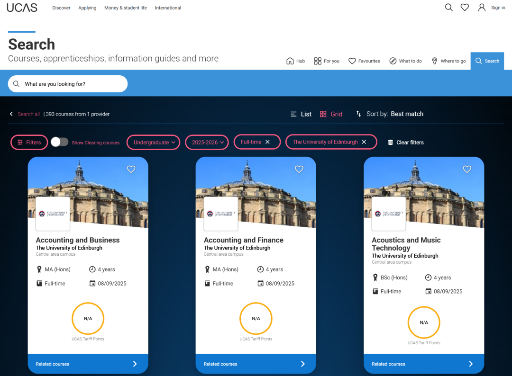Screen dimensions: 512x376
Task: Open the Favourites tab
Action: (364, 61)
